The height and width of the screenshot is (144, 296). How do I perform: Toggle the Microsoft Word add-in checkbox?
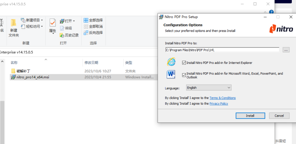[184, 75]
